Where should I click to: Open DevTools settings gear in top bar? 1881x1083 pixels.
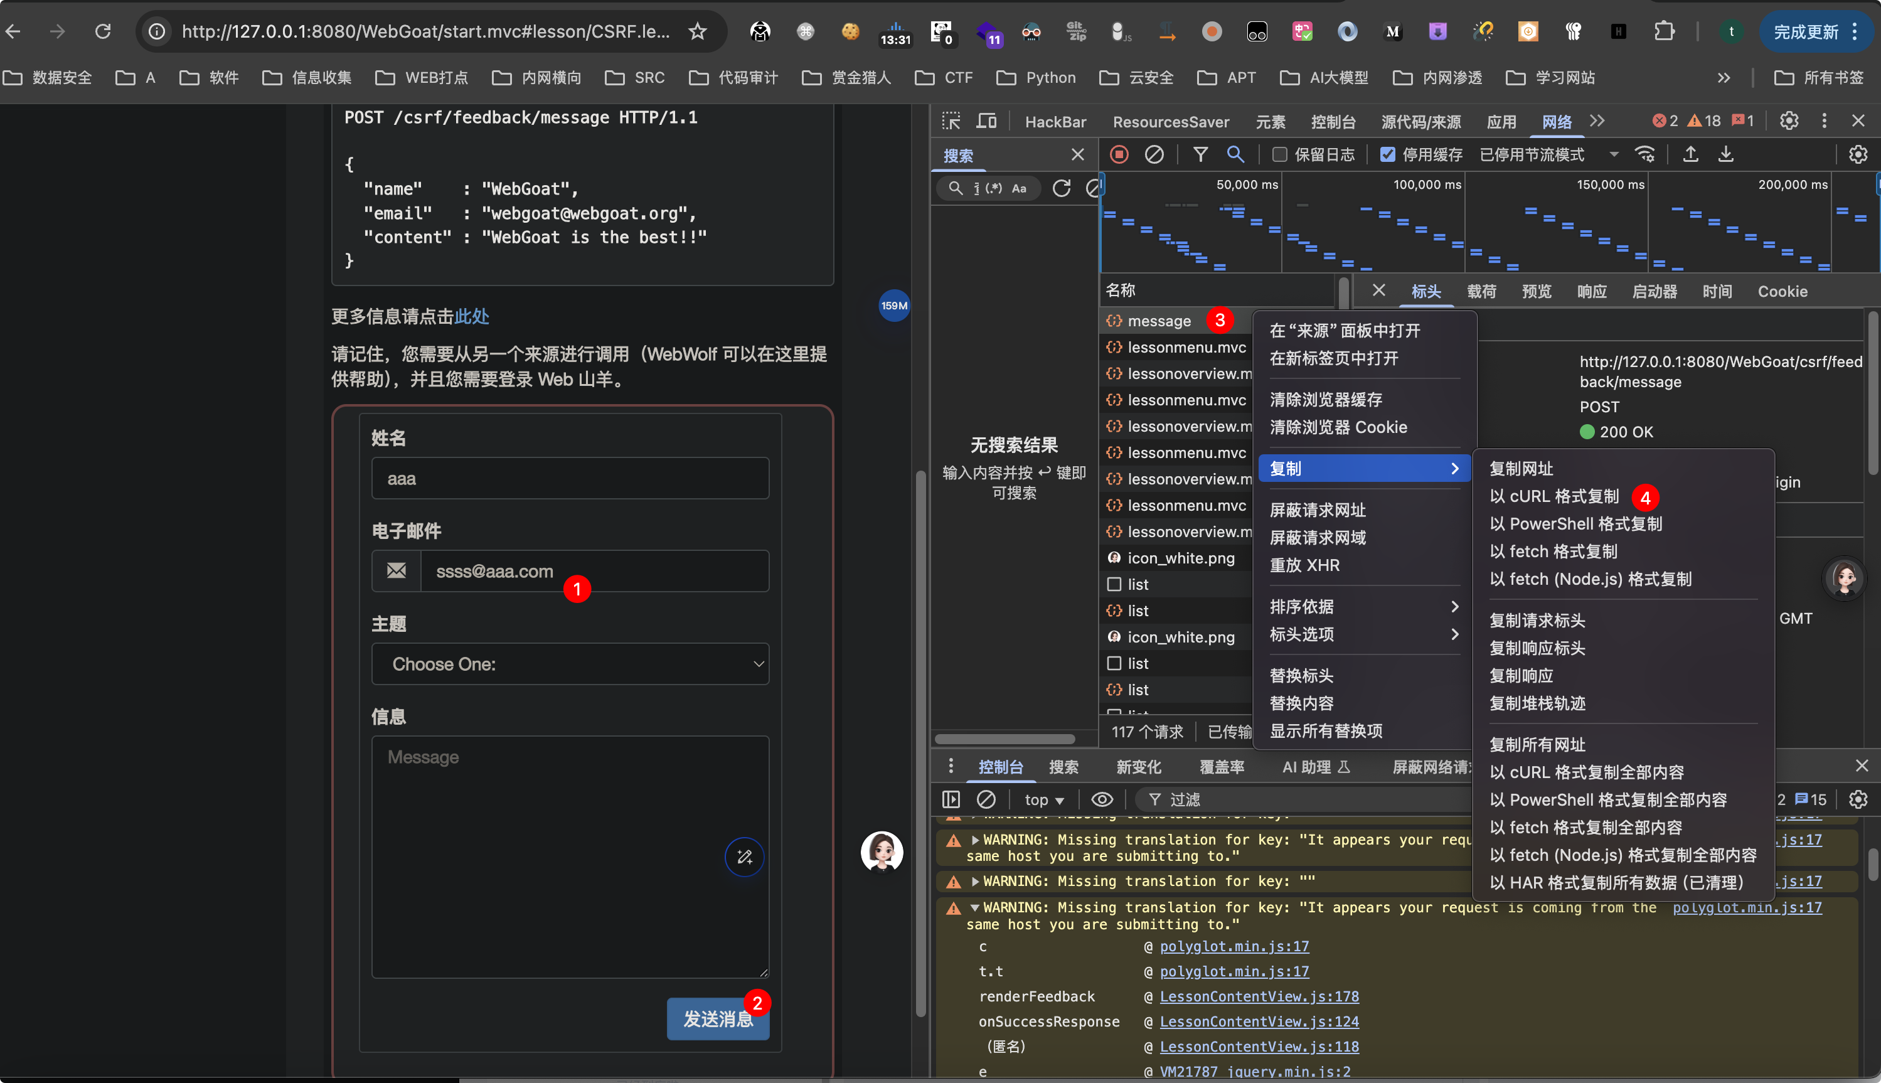click(x=1789, y=120)
